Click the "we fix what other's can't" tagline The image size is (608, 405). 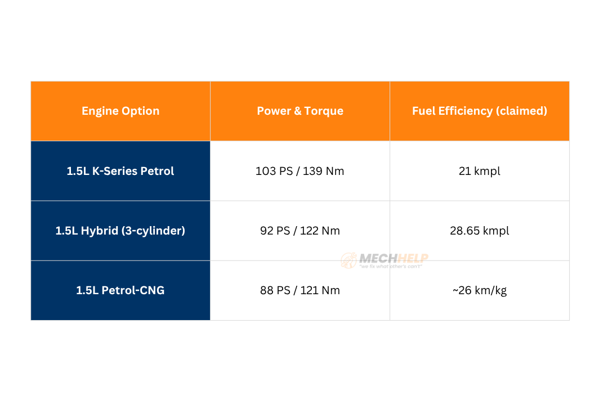391,266
